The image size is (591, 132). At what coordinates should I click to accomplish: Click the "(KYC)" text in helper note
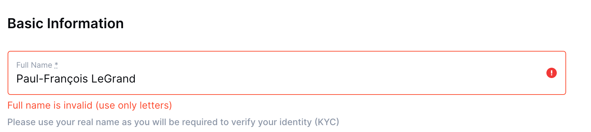pyautogui.click(x=327, y=122)
